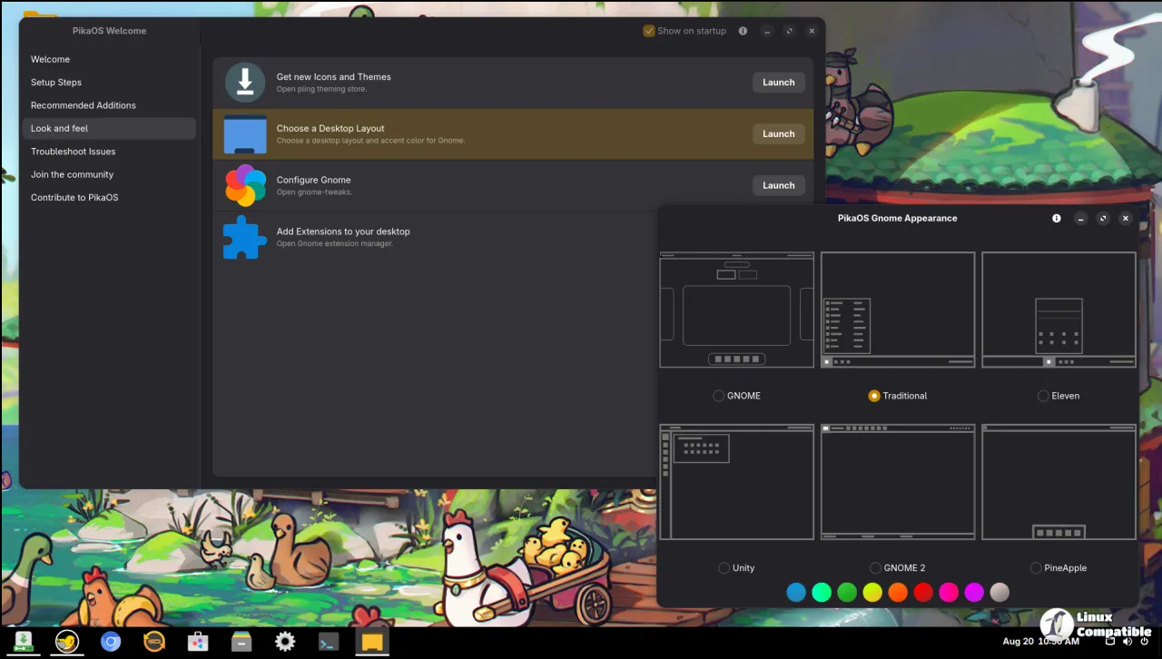This screenshot has width=1162, height=659.
Task: Click the yellow window icon in the taskbar
Action: point(372,642)
